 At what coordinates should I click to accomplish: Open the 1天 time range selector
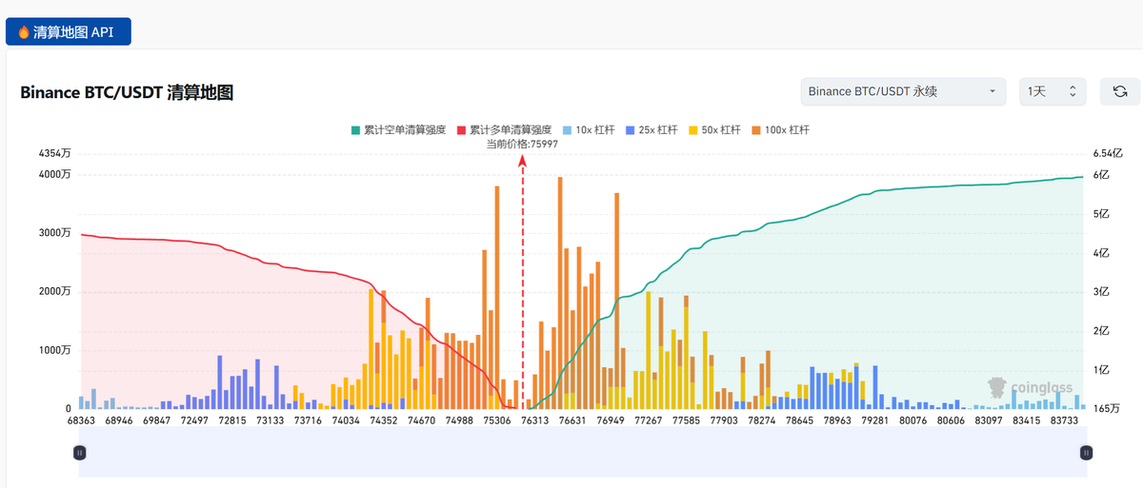coord(1053,91)
